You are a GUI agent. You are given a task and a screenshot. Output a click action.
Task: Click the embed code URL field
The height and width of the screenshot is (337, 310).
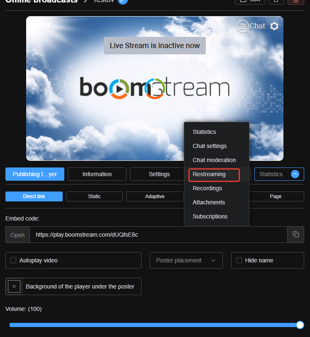(x=159, y=235)
